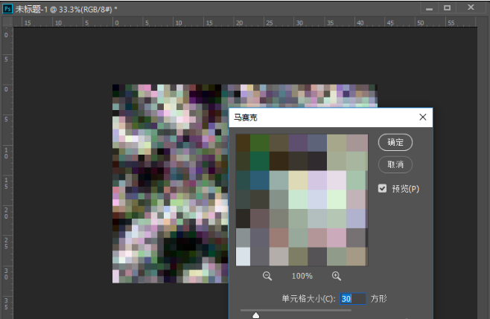Maximize the 未标题-1 document window
This screenshot has width=490, height=319.
coord(448,7)
